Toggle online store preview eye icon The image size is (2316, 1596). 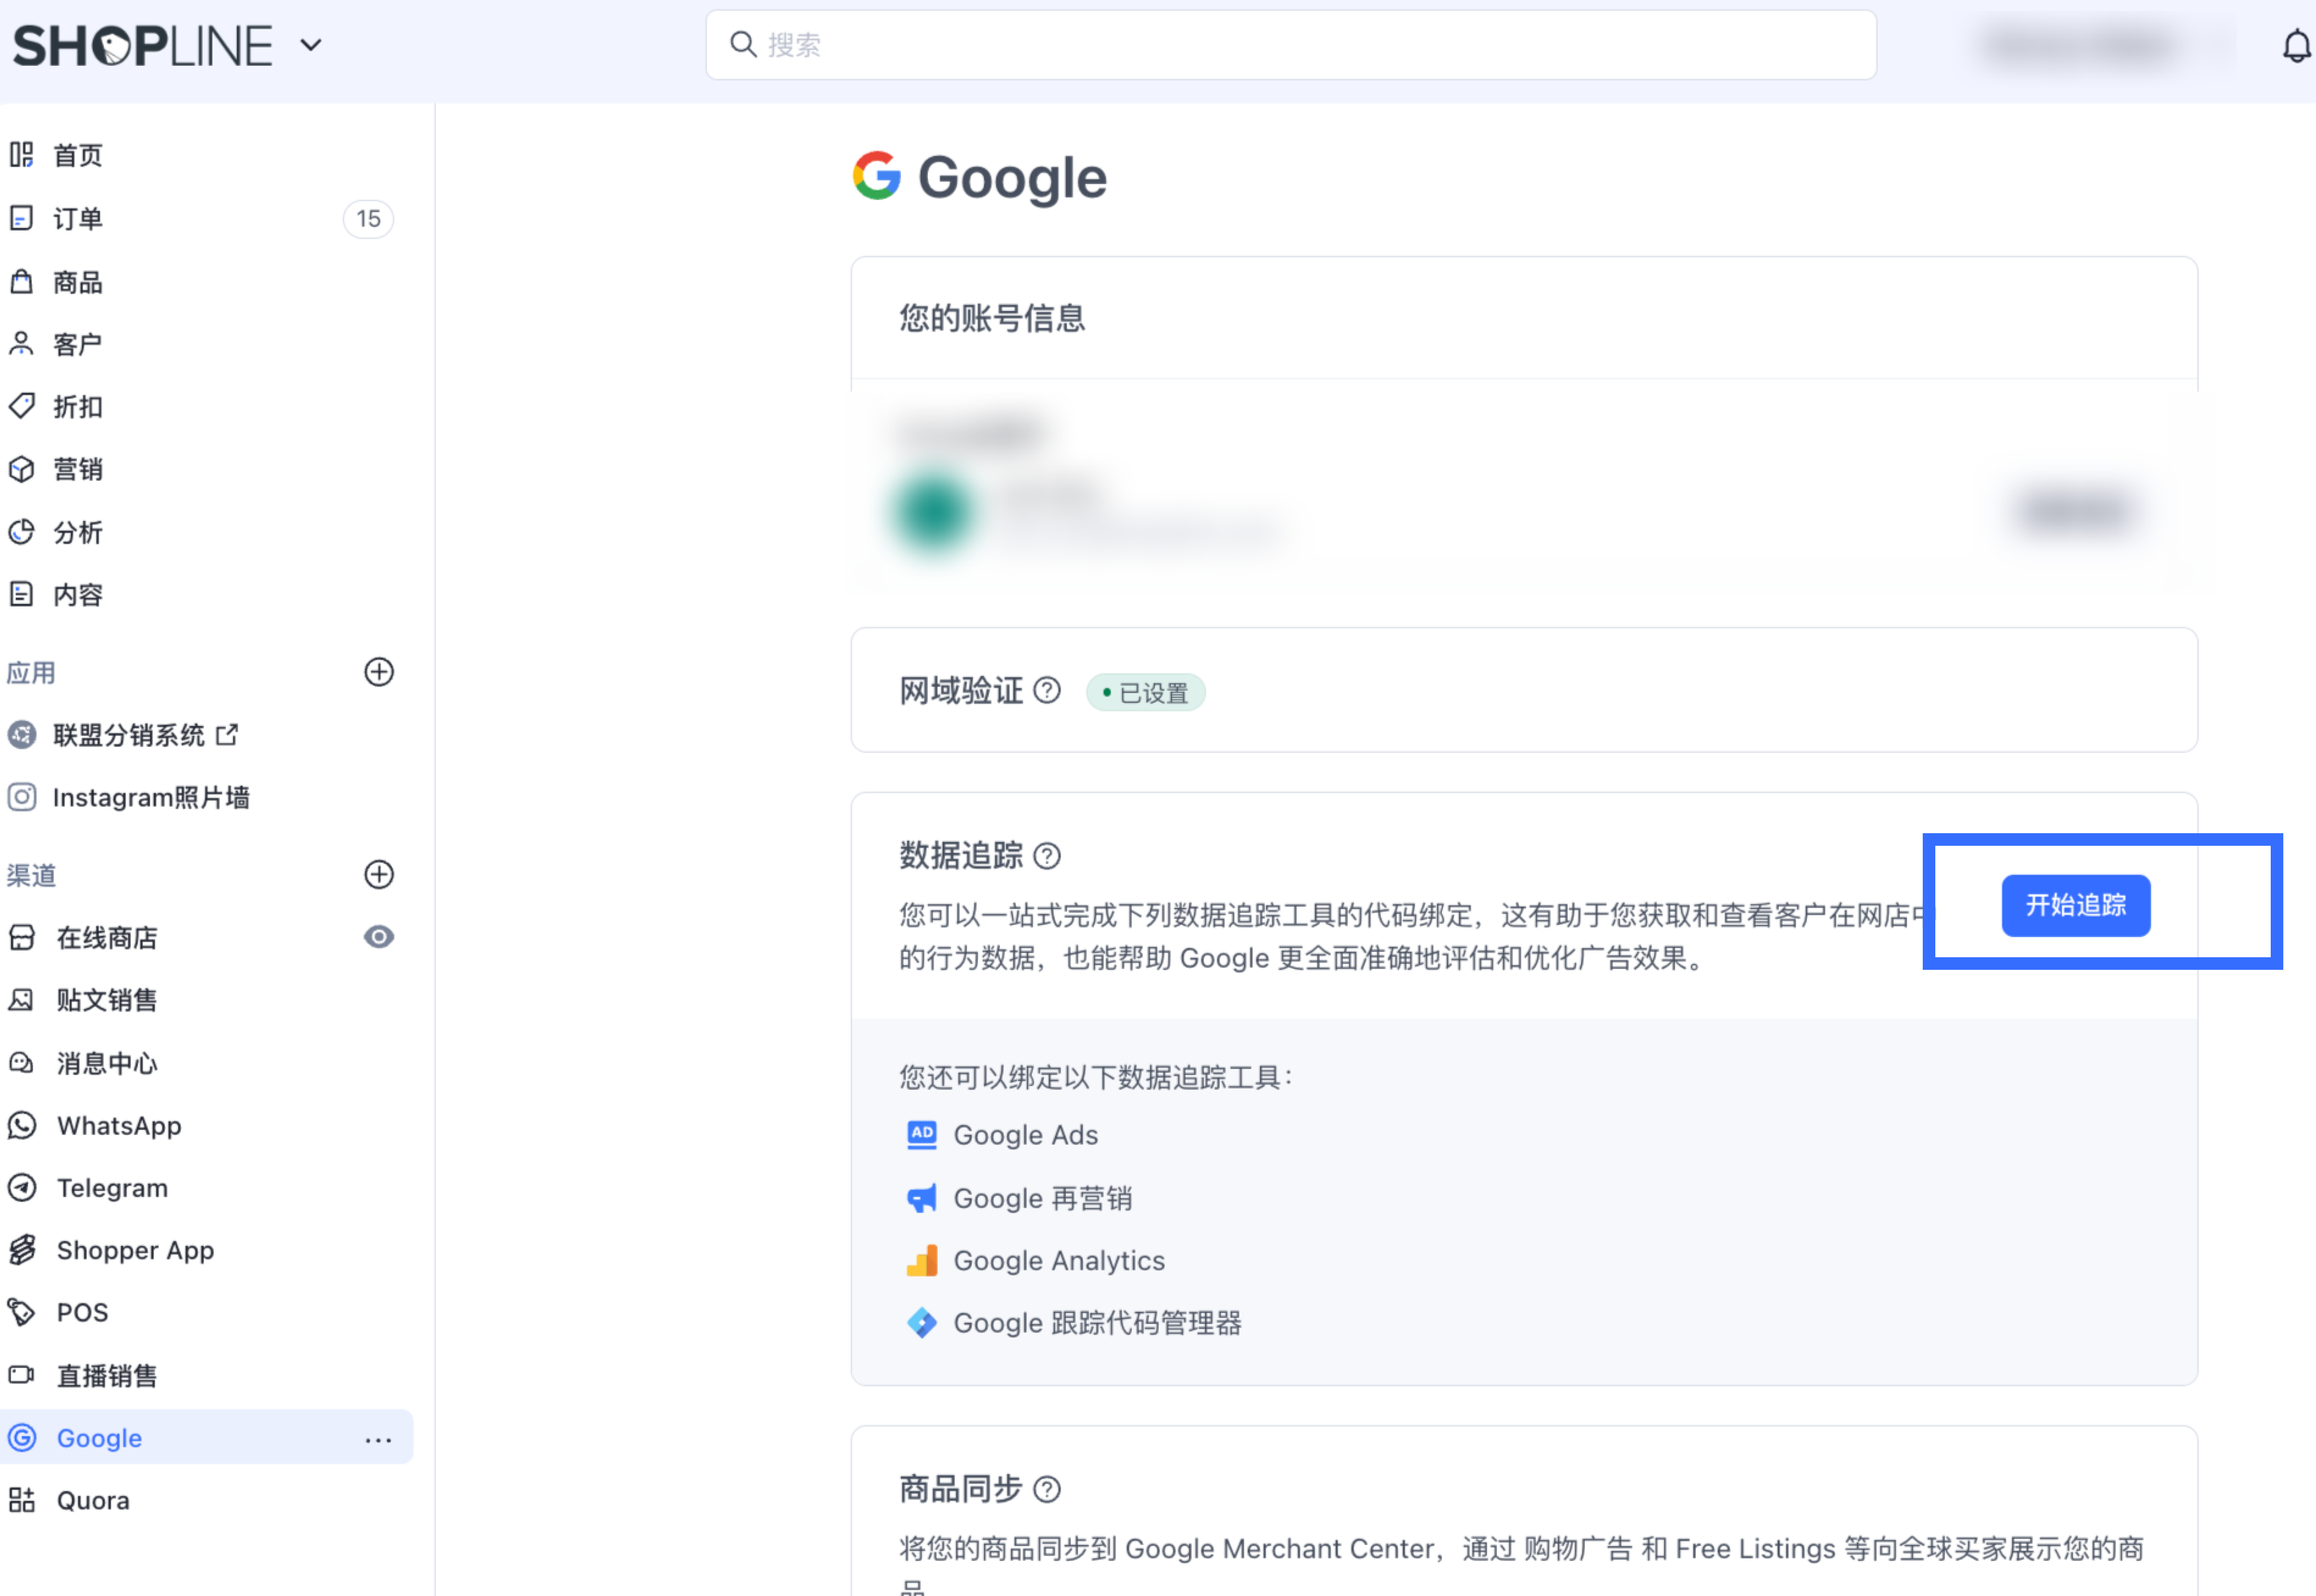[x=378, y=937]
